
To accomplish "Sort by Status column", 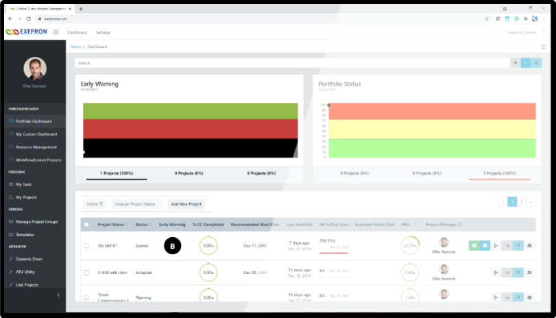I will pyautogui.click(x=143, y=224).
